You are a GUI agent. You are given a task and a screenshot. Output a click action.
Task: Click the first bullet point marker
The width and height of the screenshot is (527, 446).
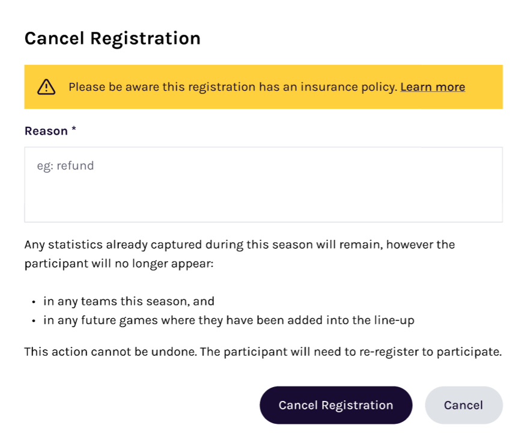(34, 302)
